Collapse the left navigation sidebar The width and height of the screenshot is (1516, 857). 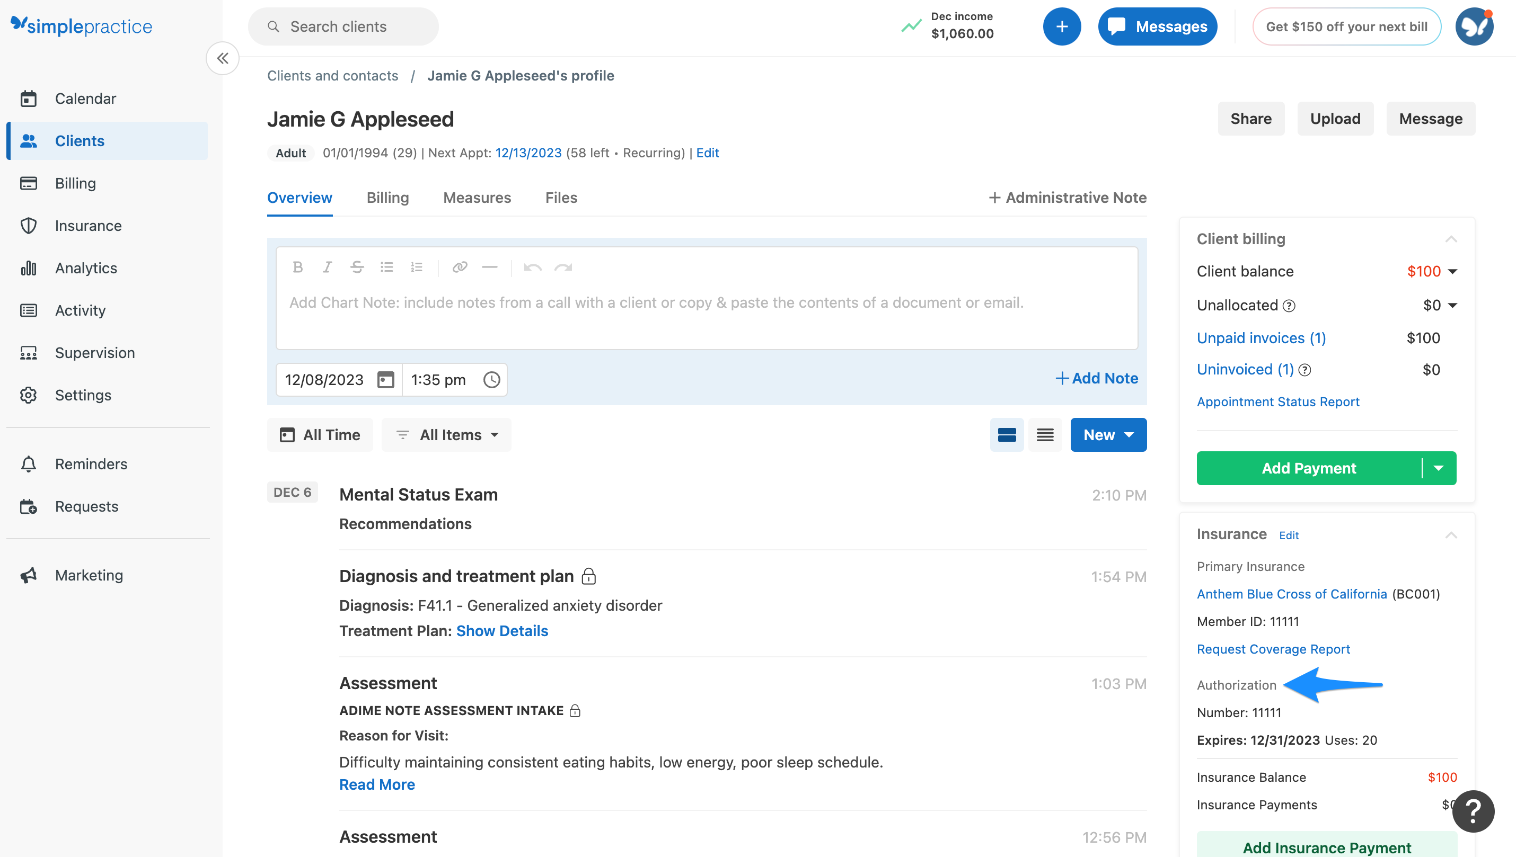point(222,58)
